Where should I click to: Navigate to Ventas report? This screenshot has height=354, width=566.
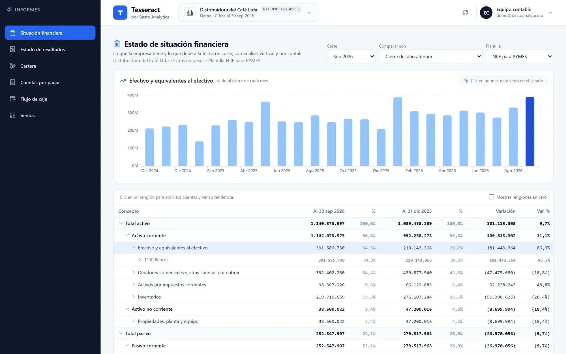click(x=50, y=115)
